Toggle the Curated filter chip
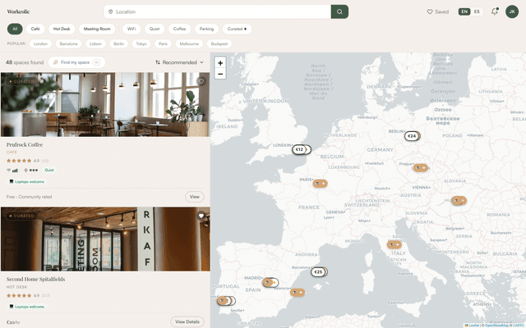 tap(237, 29)
